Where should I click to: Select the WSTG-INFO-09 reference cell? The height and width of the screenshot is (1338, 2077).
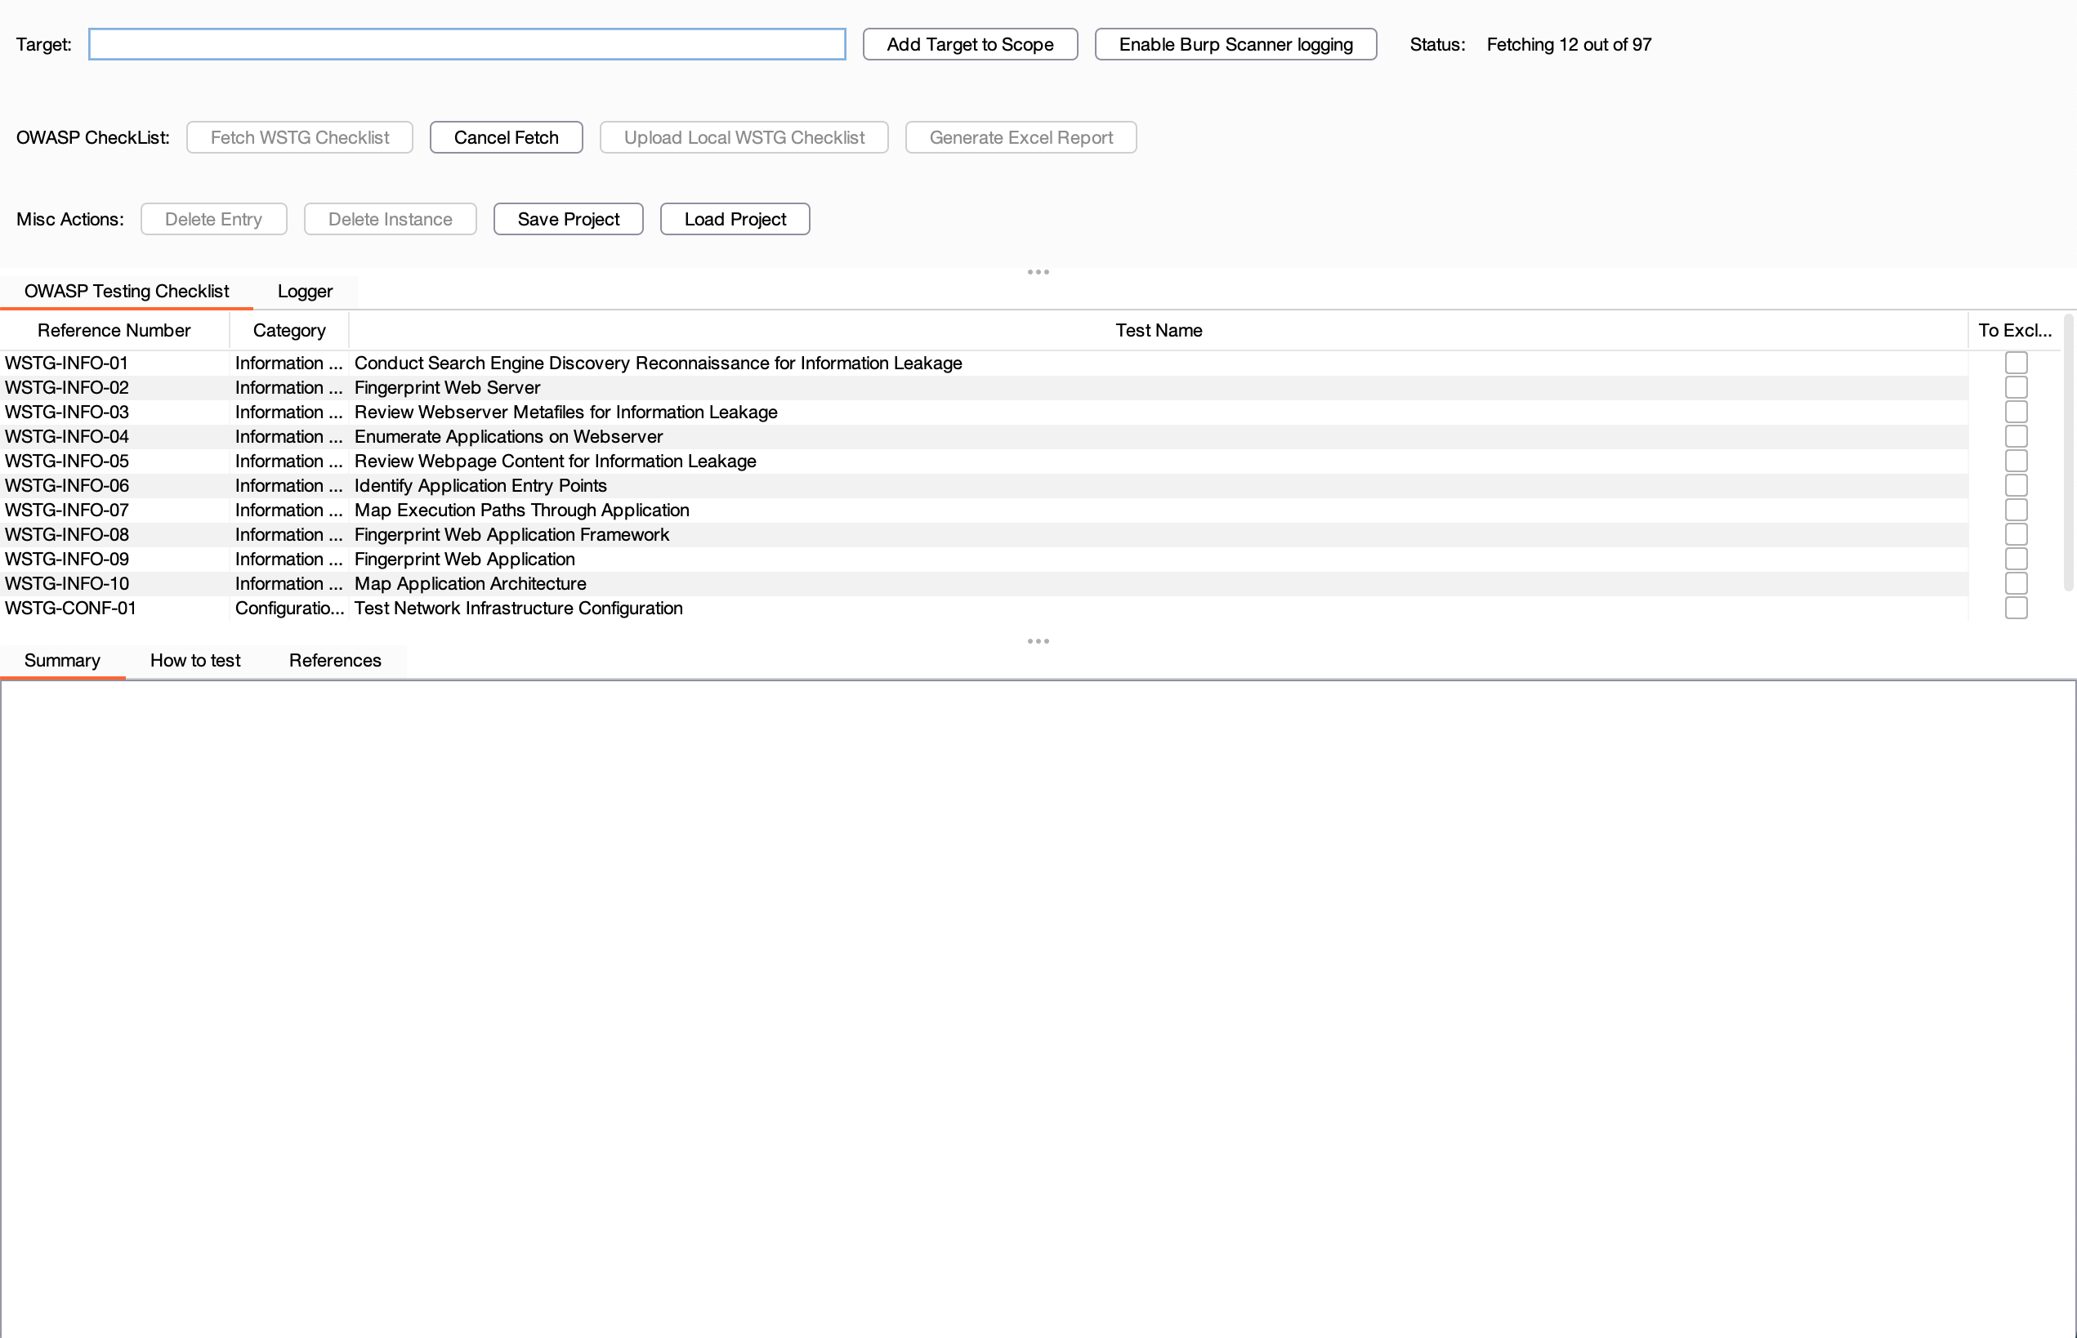pos(114,559)
